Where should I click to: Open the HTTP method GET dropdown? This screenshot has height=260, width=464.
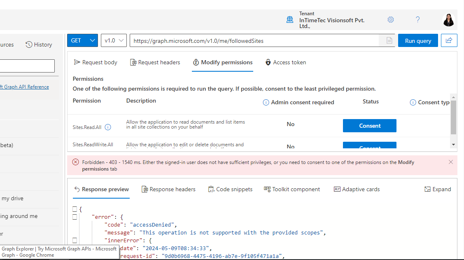(83, 40)
